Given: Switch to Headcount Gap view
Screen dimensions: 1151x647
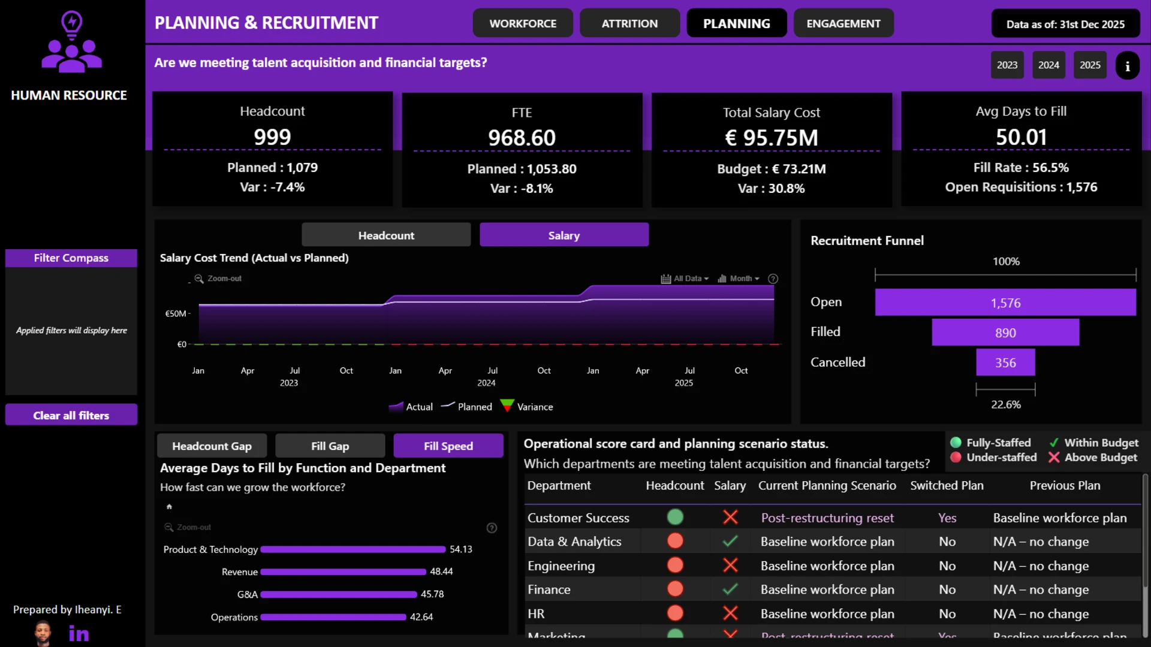Looking at the screenshot, I should 212,446.
